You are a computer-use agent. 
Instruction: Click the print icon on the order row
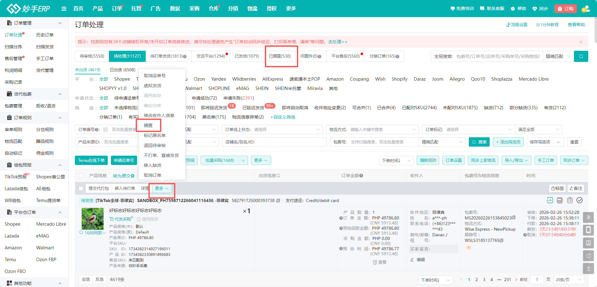point(560,200)
